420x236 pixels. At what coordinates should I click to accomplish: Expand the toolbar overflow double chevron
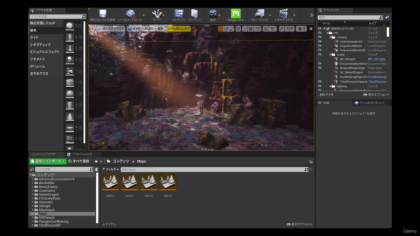pos(311,15)
